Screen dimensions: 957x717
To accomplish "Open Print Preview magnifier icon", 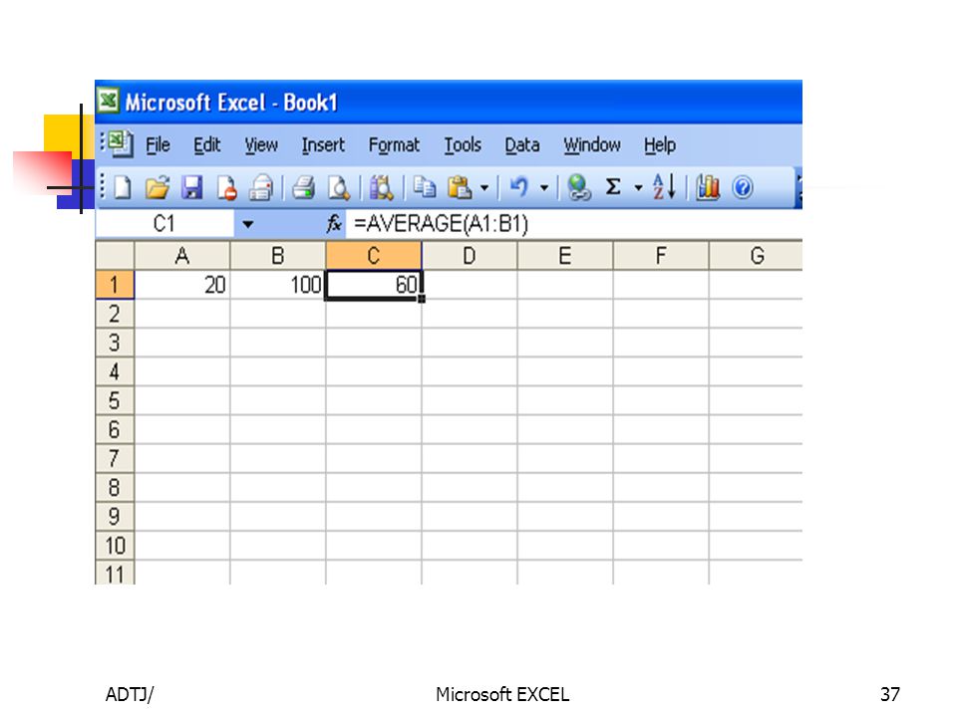I will click(x=338, y=187).
